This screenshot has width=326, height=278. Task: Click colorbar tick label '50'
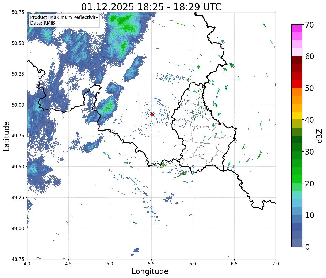309,88
